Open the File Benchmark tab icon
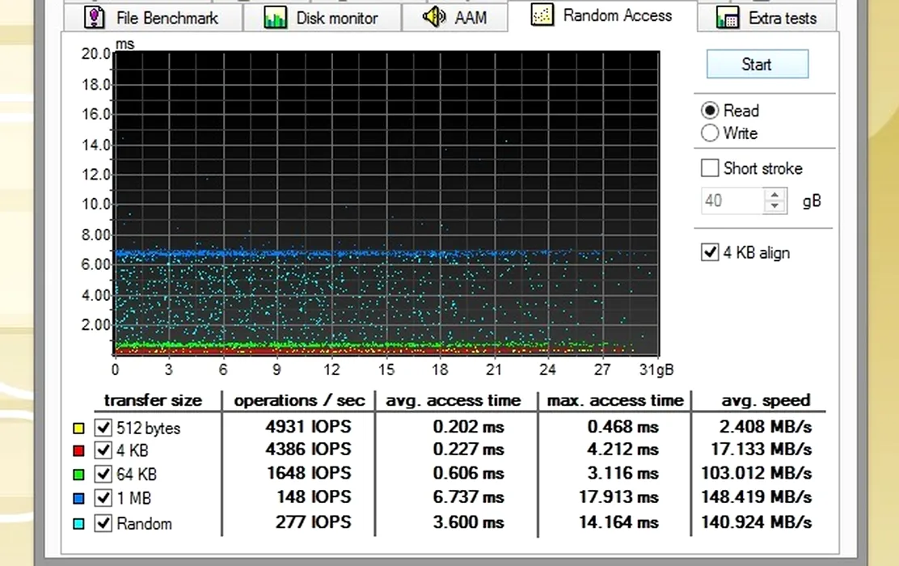899x566 pixels. click(x=95, y=17)
